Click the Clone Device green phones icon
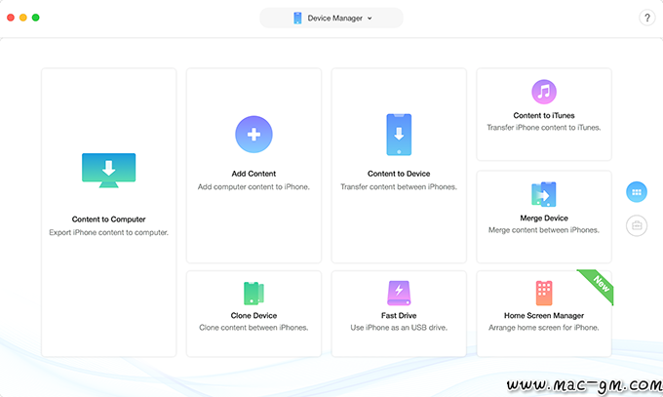663x397 pixels. click(253, 293)
